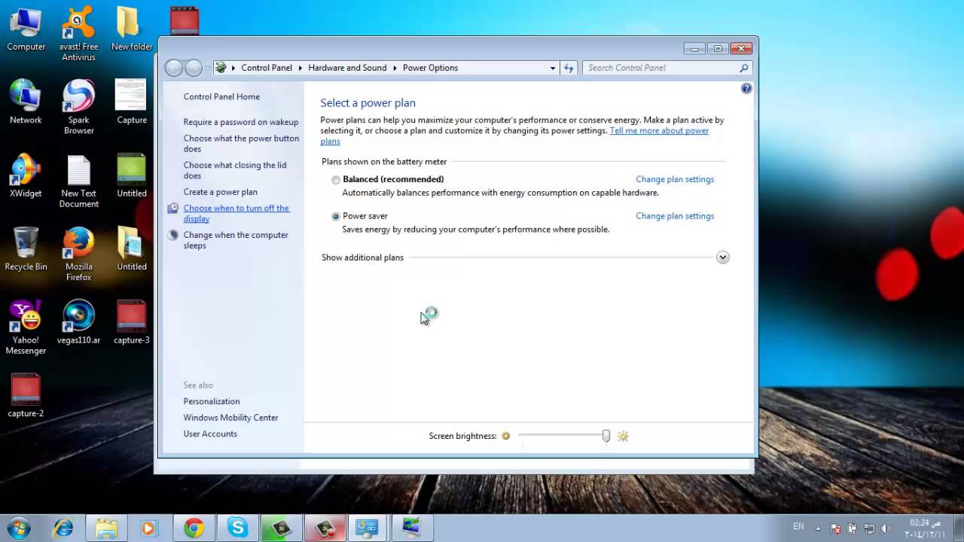Select the capture-3 video file
The width and height of the screenshot is (964, 542).
(x=131, y=322)
